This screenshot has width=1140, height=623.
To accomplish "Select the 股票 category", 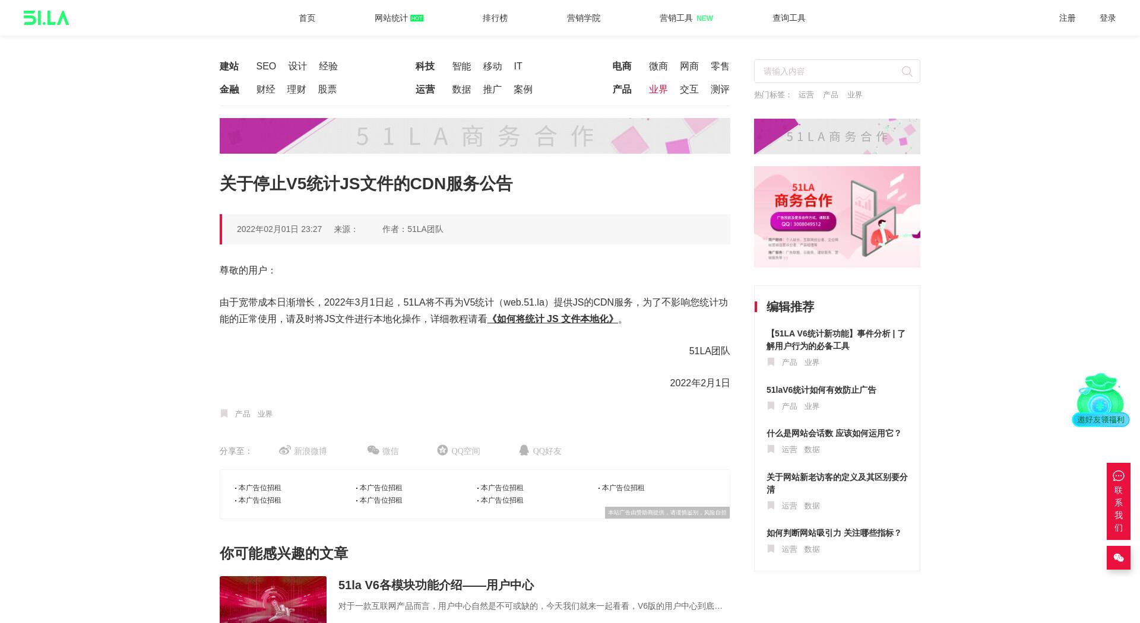I will coord(327,90).
